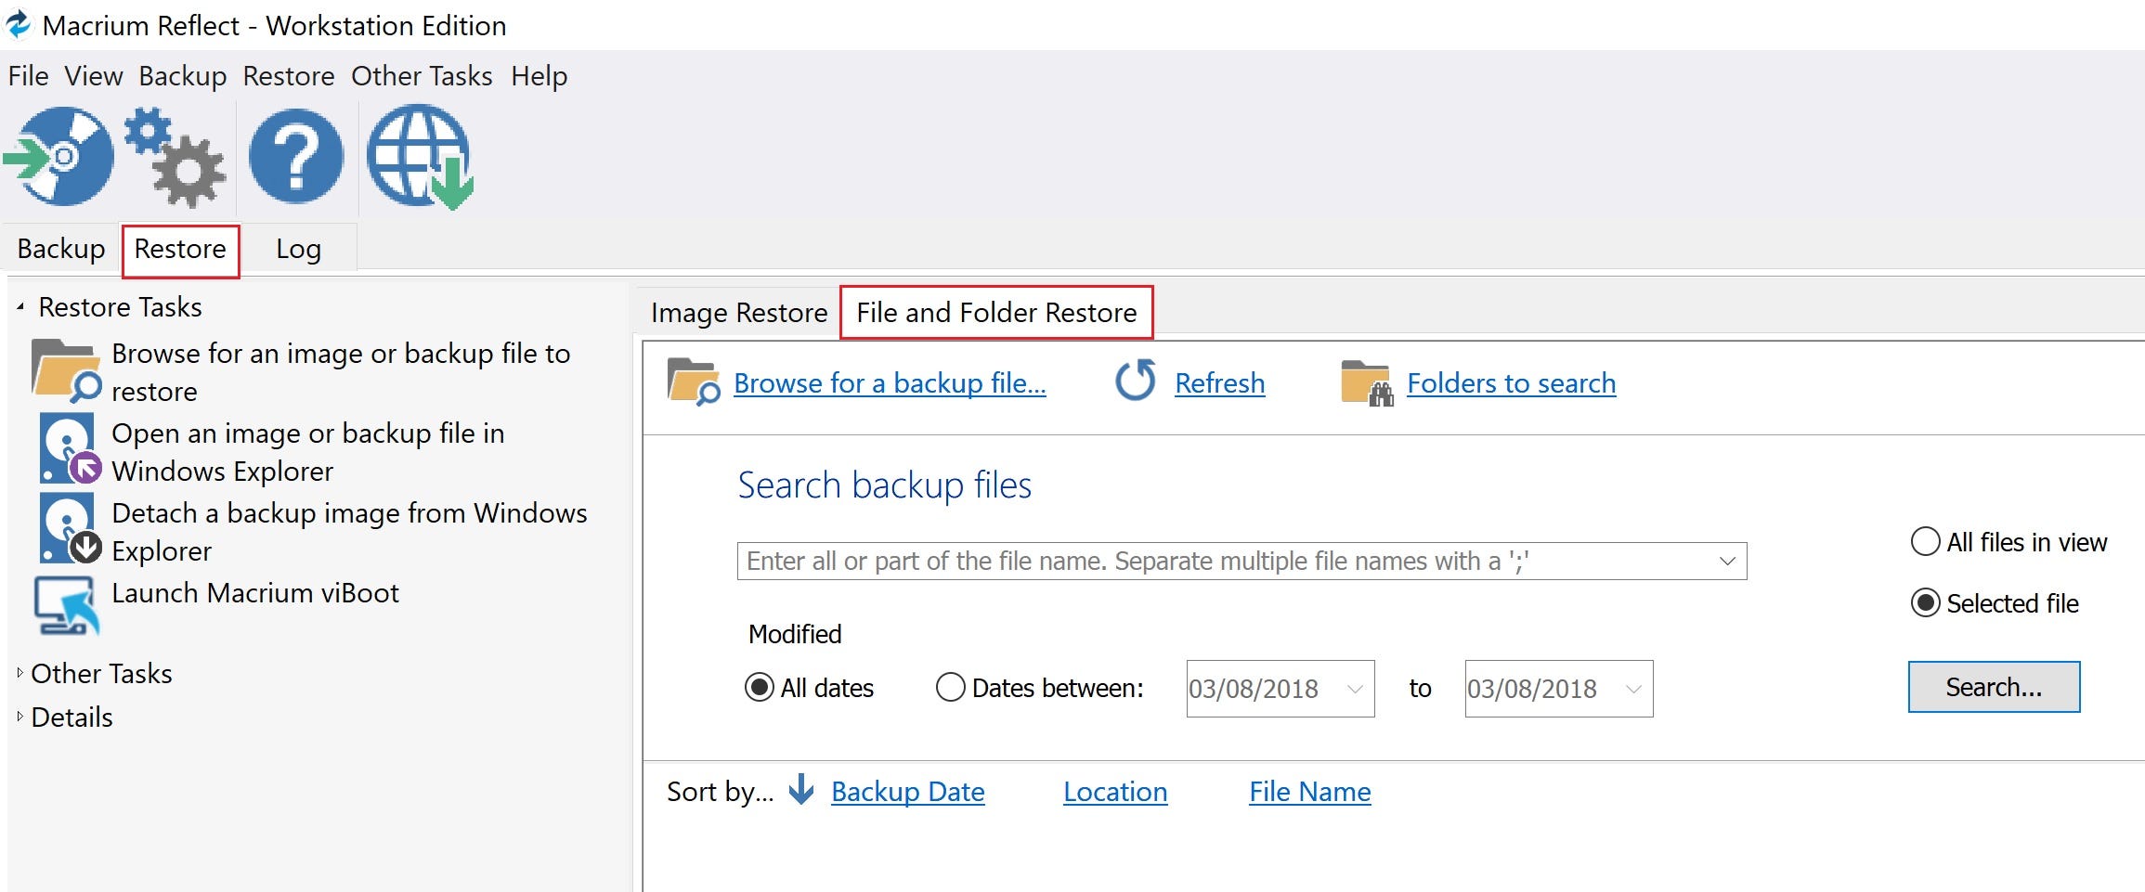Select the All dates radio button
Image resolution: width=2145 pixels, height=892 pixels.
[759, 688]
